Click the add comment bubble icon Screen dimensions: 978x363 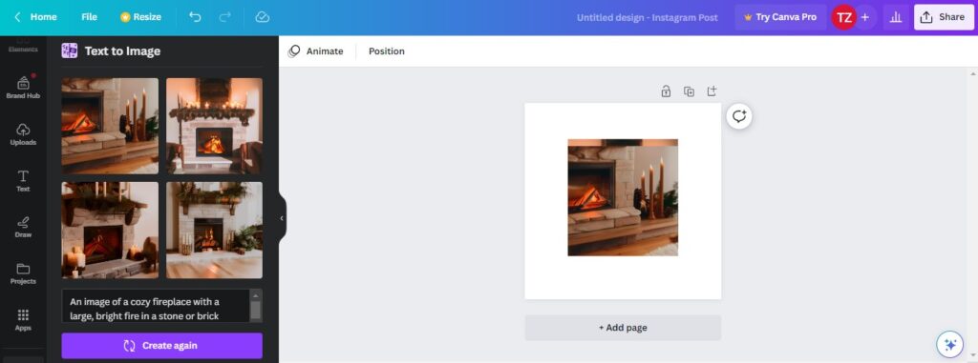coord(739,116)
